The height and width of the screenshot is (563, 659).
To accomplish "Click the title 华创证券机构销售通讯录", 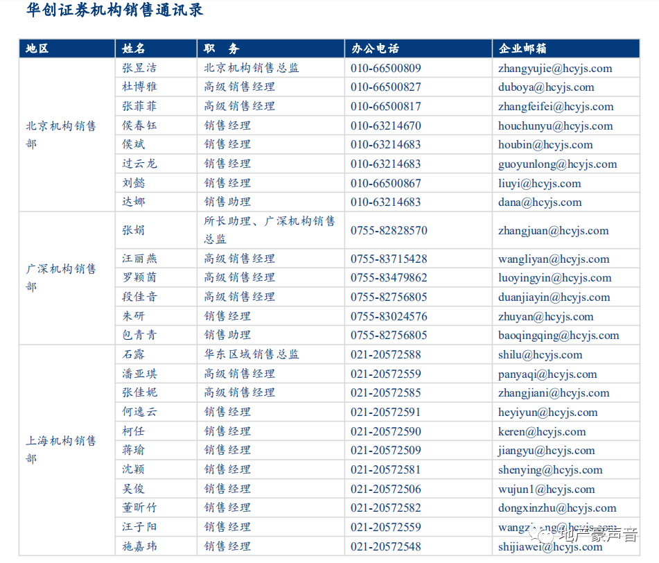I will (115, 10).
